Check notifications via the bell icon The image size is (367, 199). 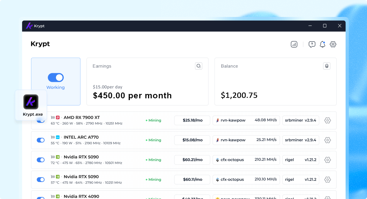pos(322,44)
